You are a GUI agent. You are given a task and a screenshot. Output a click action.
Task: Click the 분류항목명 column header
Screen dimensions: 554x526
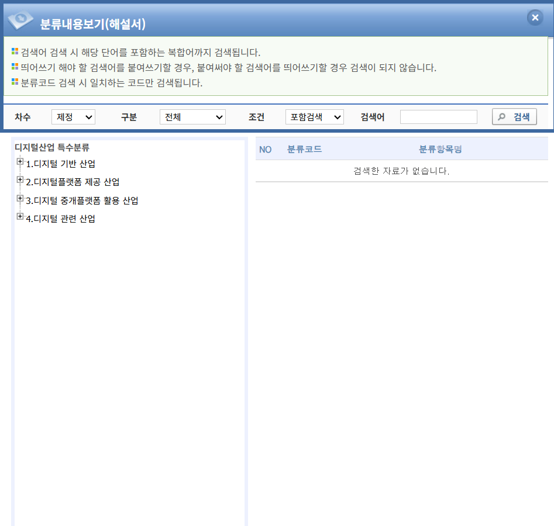tap(440, 149)
